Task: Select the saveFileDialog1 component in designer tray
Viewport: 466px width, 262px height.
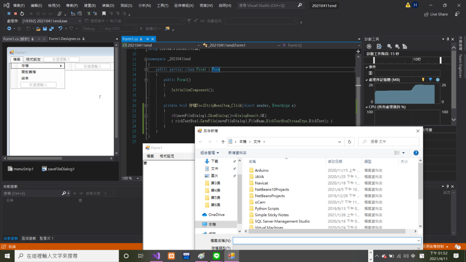Action: point(58,169)
